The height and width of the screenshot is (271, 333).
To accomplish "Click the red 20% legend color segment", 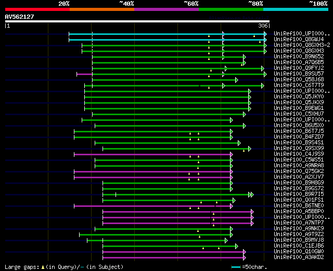I will (37, 9).
